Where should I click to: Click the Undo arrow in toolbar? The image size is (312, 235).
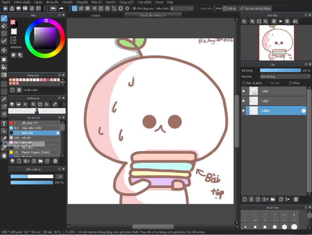pos(53,8)
